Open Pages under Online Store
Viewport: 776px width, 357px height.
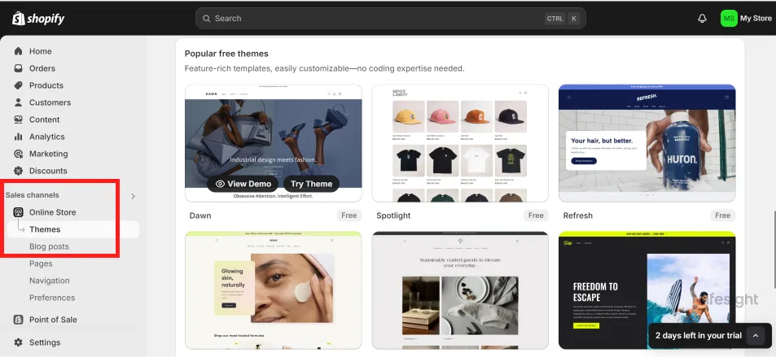[41, 263]
